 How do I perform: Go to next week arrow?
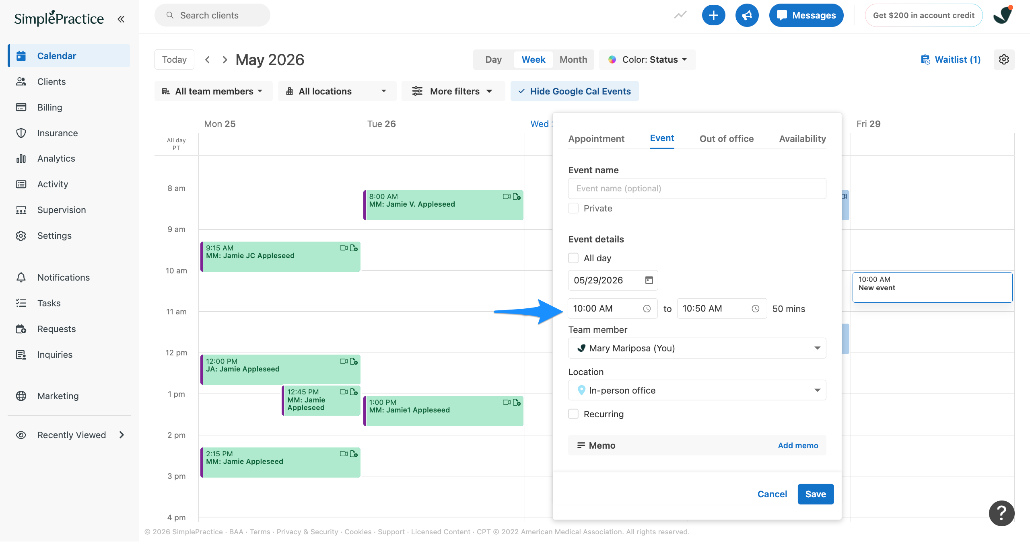225,59
